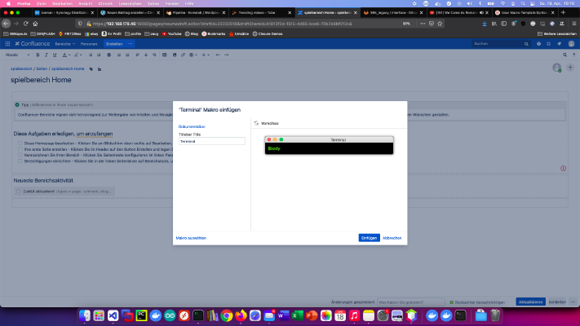Open the Absatz paragraph style dropdown
The image size is (580, 326).
[x=17, y=55]
